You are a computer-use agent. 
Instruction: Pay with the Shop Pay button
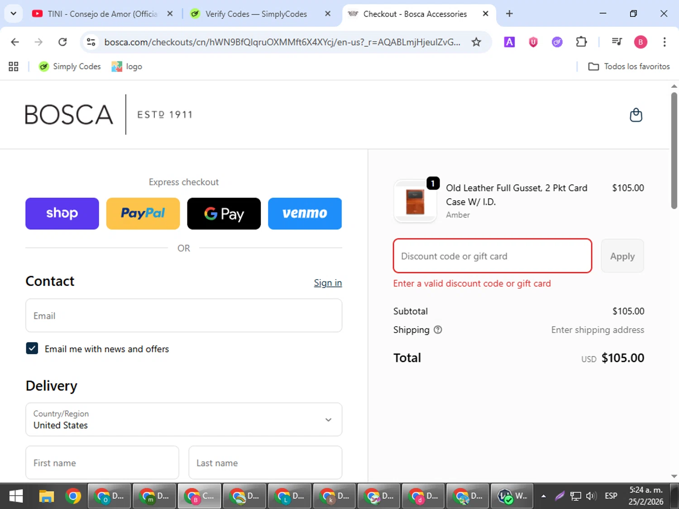point(62,214)
